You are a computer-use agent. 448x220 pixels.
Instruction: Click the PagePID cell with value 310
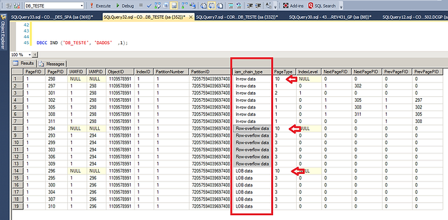tap(56, 206)
